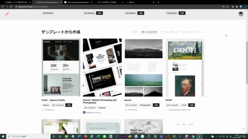Image resolution: width=248 pixels, height=139 pixels.
Task: Click the browser address bar URL
Action: [x=33, y=7]
